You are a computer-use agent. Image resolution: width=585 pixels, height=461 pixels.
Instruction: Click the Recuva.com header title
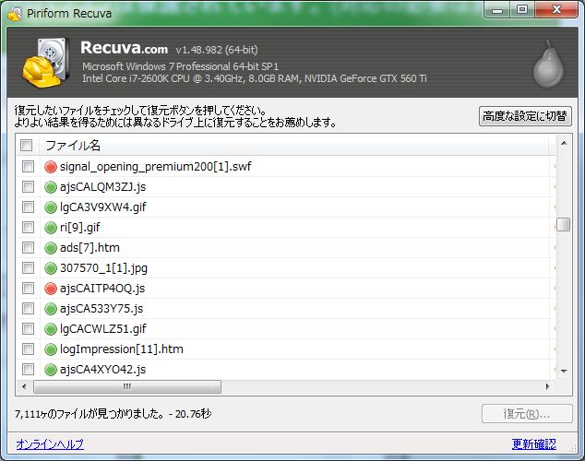tap(124, 48)
